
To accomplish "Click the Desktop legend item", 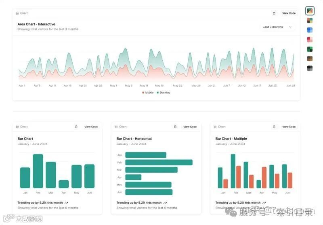I will point(164,93).
